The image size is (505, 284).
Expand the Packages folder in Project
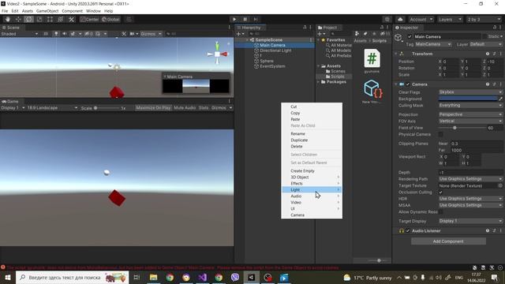tap(319, 82)
